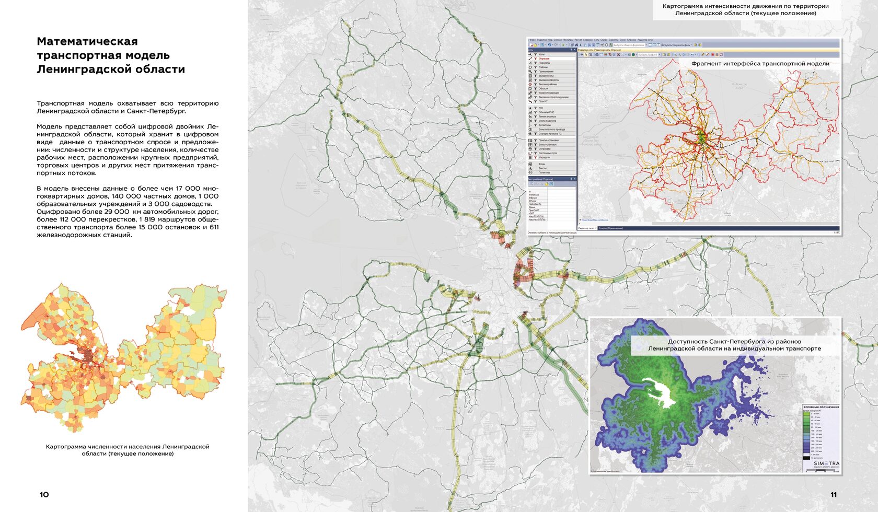Toggle the filter icon for Детекторы

click(x=536, y=125)
